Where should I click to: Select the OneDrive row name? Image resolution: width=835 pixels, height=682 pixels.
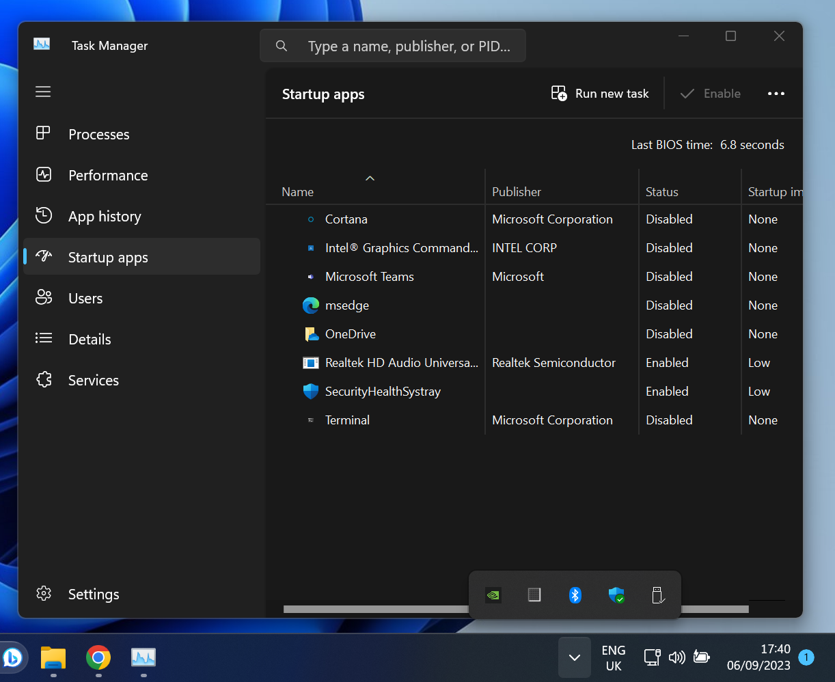pos(351,334)
